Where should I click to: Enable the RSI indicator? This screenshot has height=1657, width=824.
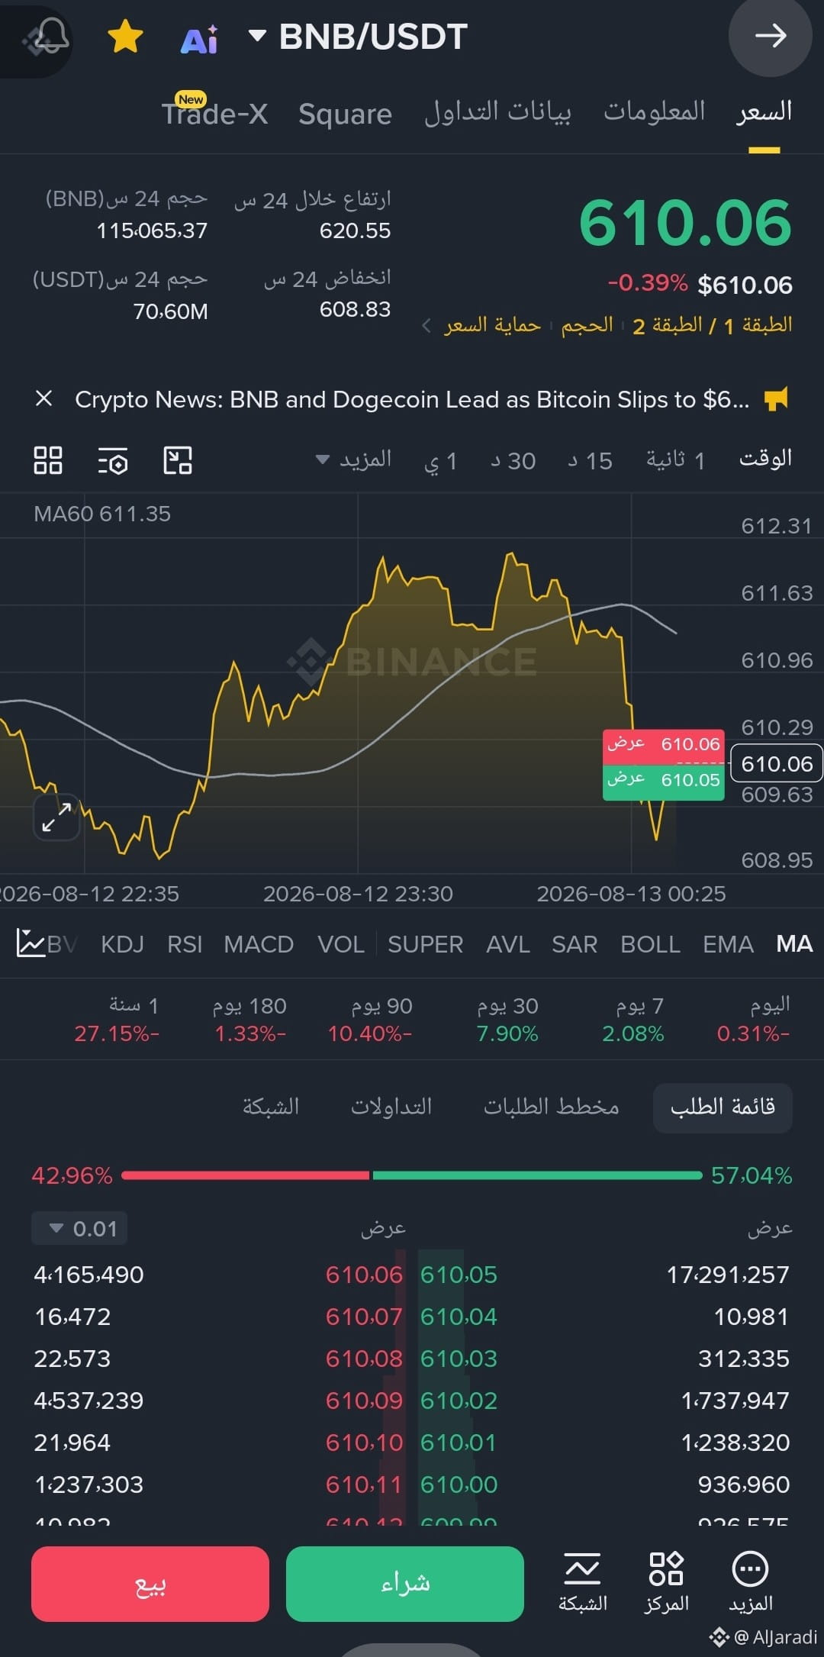(x=185, y=944)
